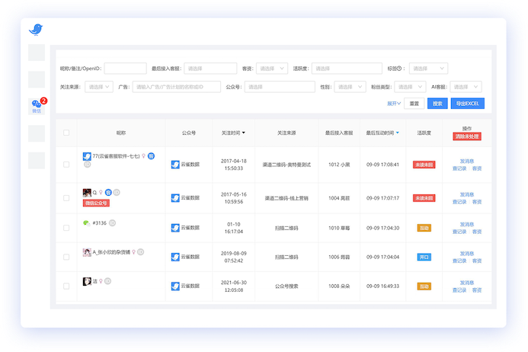The width and height of the screenshot is (528, 352).
Task: Open the 客资 dropdown
Action: (271, 69)
